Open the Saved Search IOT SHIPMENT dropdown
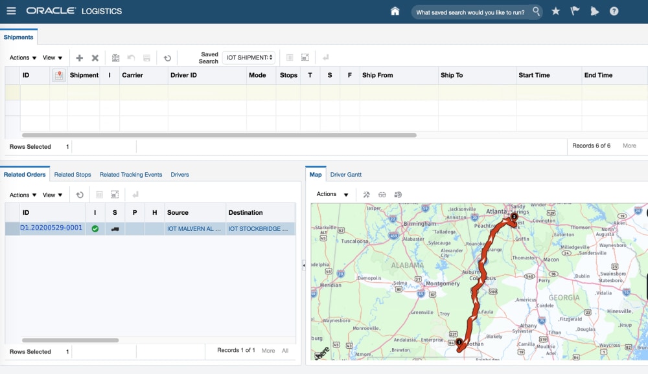648x374 pixels. click(x=249, y=58)
